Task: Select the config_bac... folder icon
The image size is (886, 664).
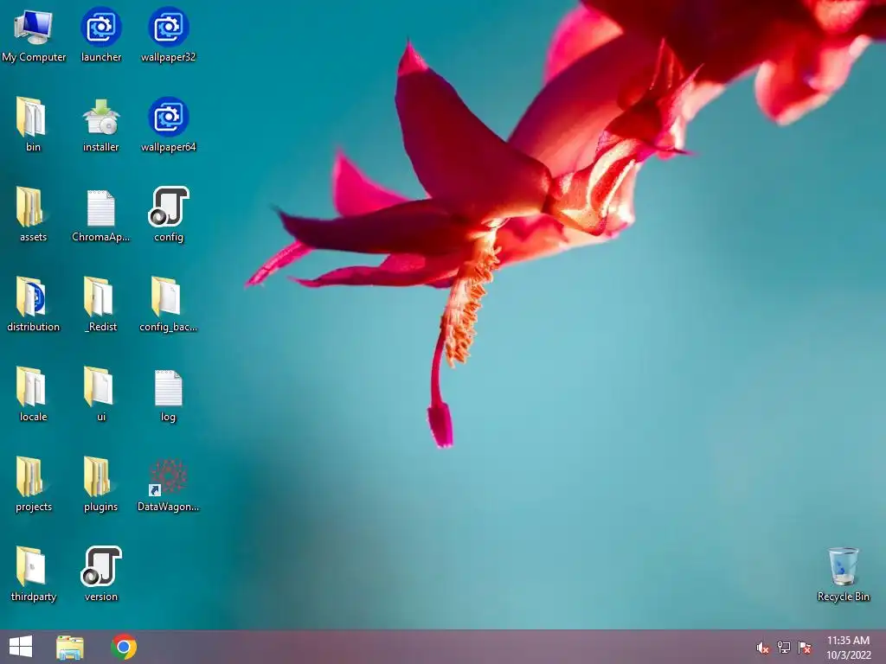Action: point(169,304)
